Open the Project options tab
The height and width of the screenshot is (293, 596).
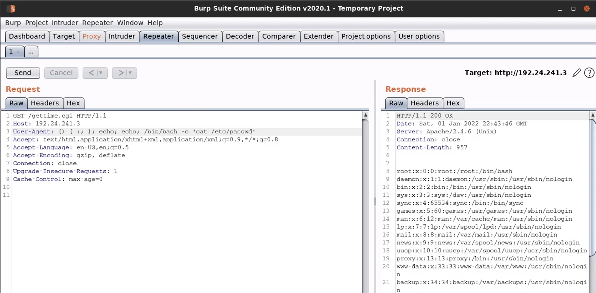(x=366, y=36)
